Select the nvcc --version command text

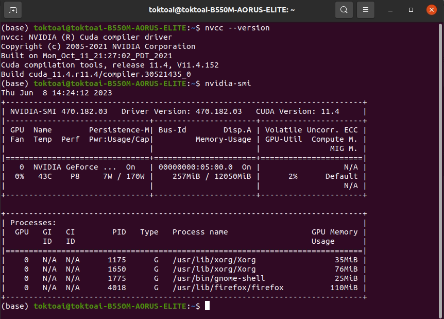pyautogui.click(x=238, y=28)
